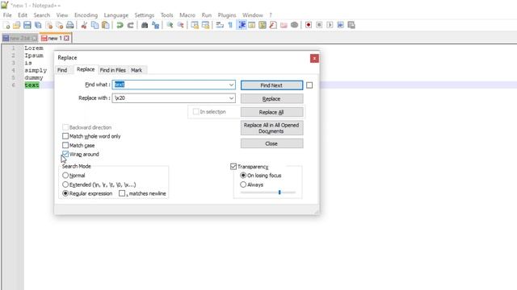The height and width of the screenshot is (290, 517).
Task: Toggle synchronize vertical scrolling icon
Action: tap(195, 25)
